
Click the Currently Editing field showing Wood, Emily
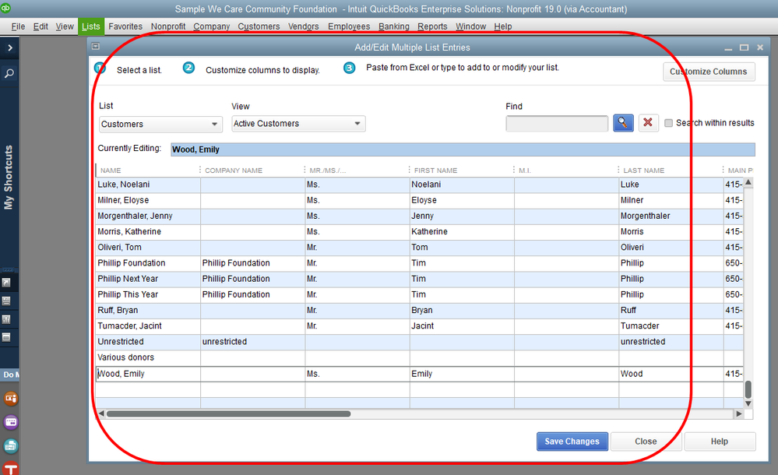(x=463, y=150)
